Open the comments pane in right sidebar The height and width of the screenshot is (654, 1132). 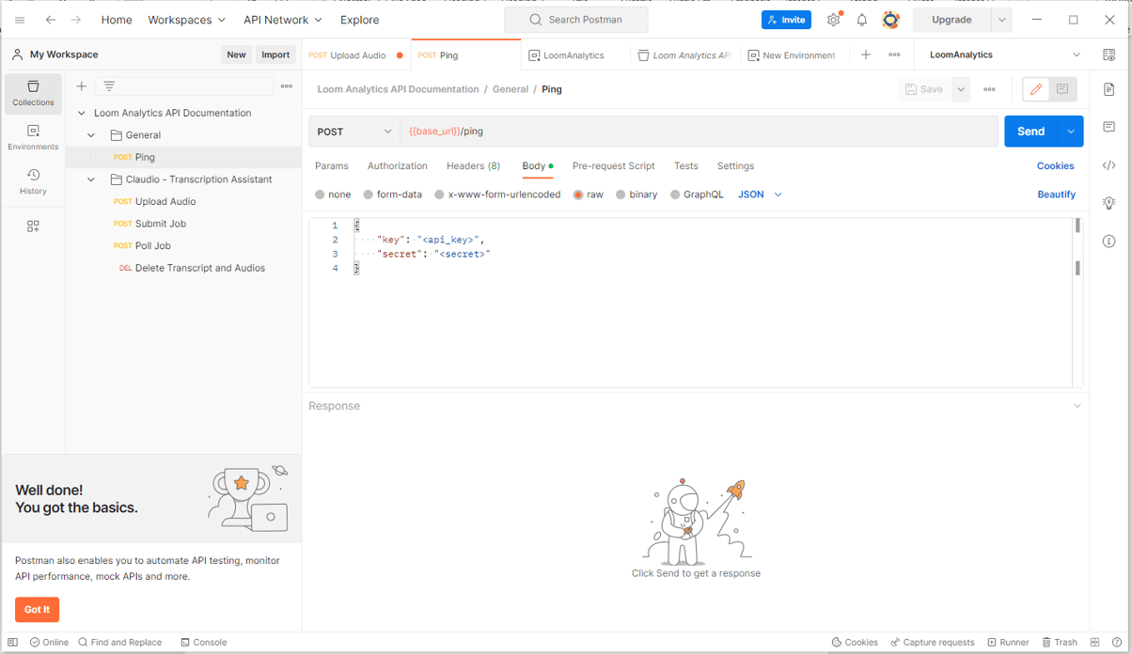1109,127
